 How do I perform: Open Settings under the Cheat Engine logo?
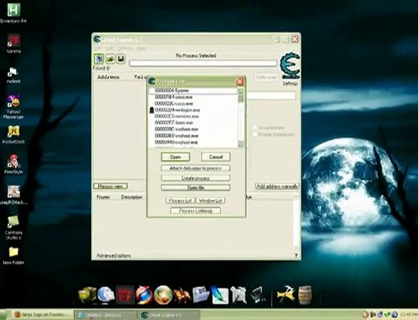click(290, 83)
